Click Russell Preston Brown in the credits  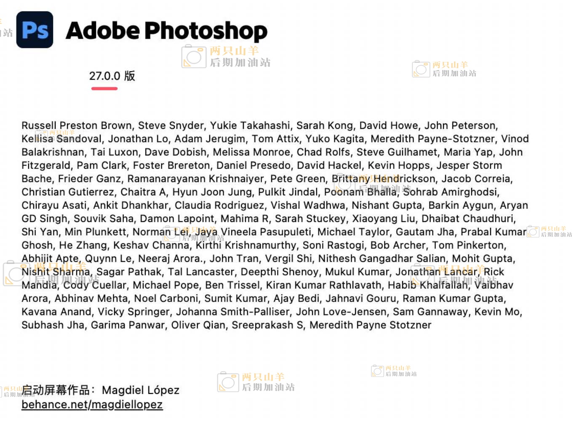pyautogui.click(x=77, y=126)
